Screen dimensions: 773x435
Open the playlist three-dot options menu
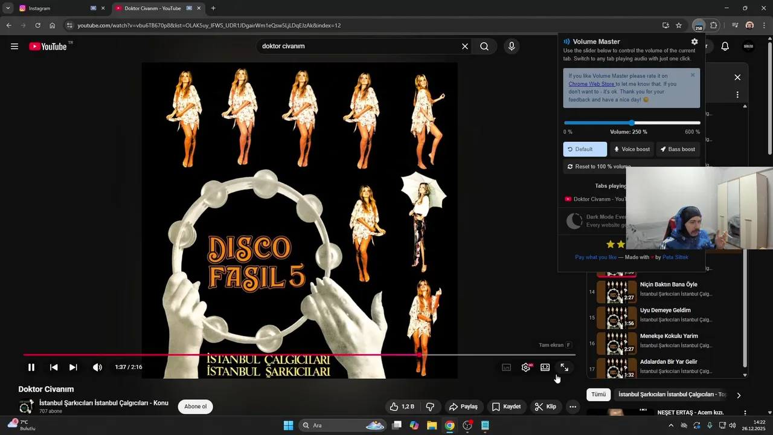pos(737,95)
